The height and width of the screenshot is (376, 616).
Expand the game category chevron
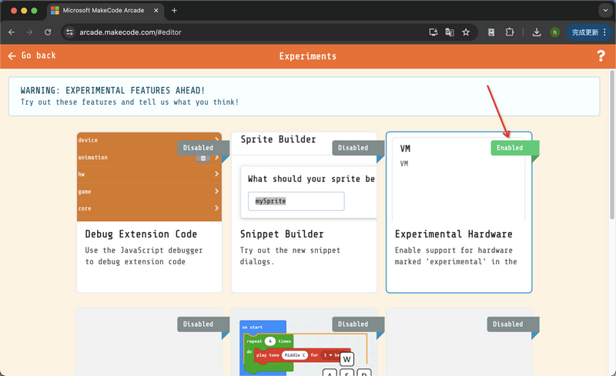coord(217,191)
